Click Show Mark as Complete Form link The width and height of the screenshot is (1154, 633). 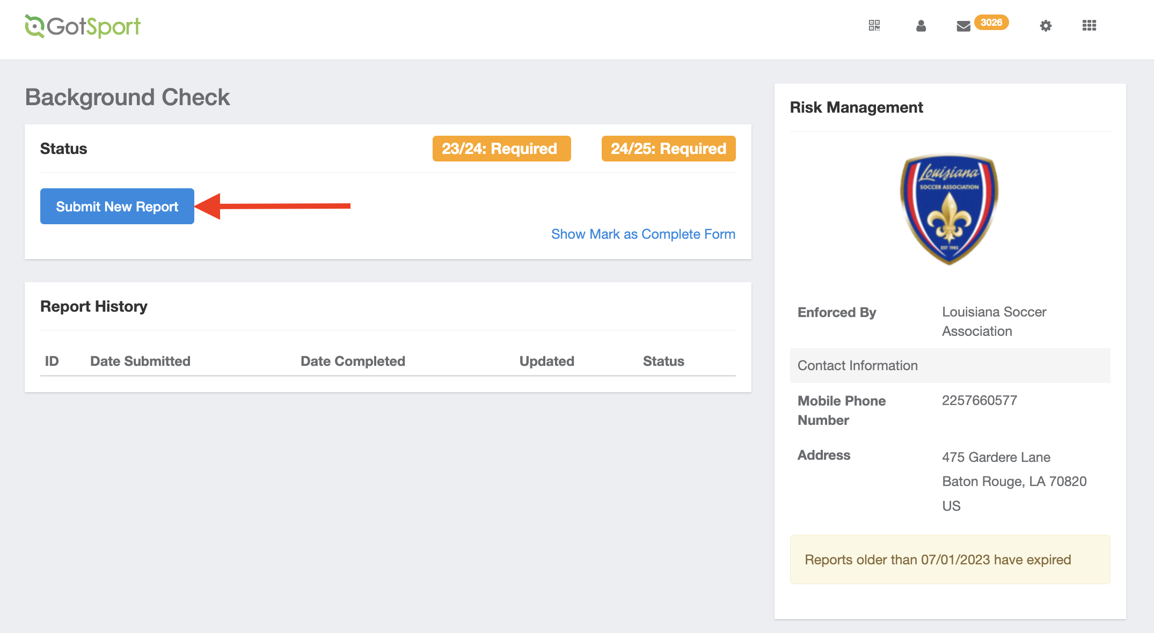[643, 234]
